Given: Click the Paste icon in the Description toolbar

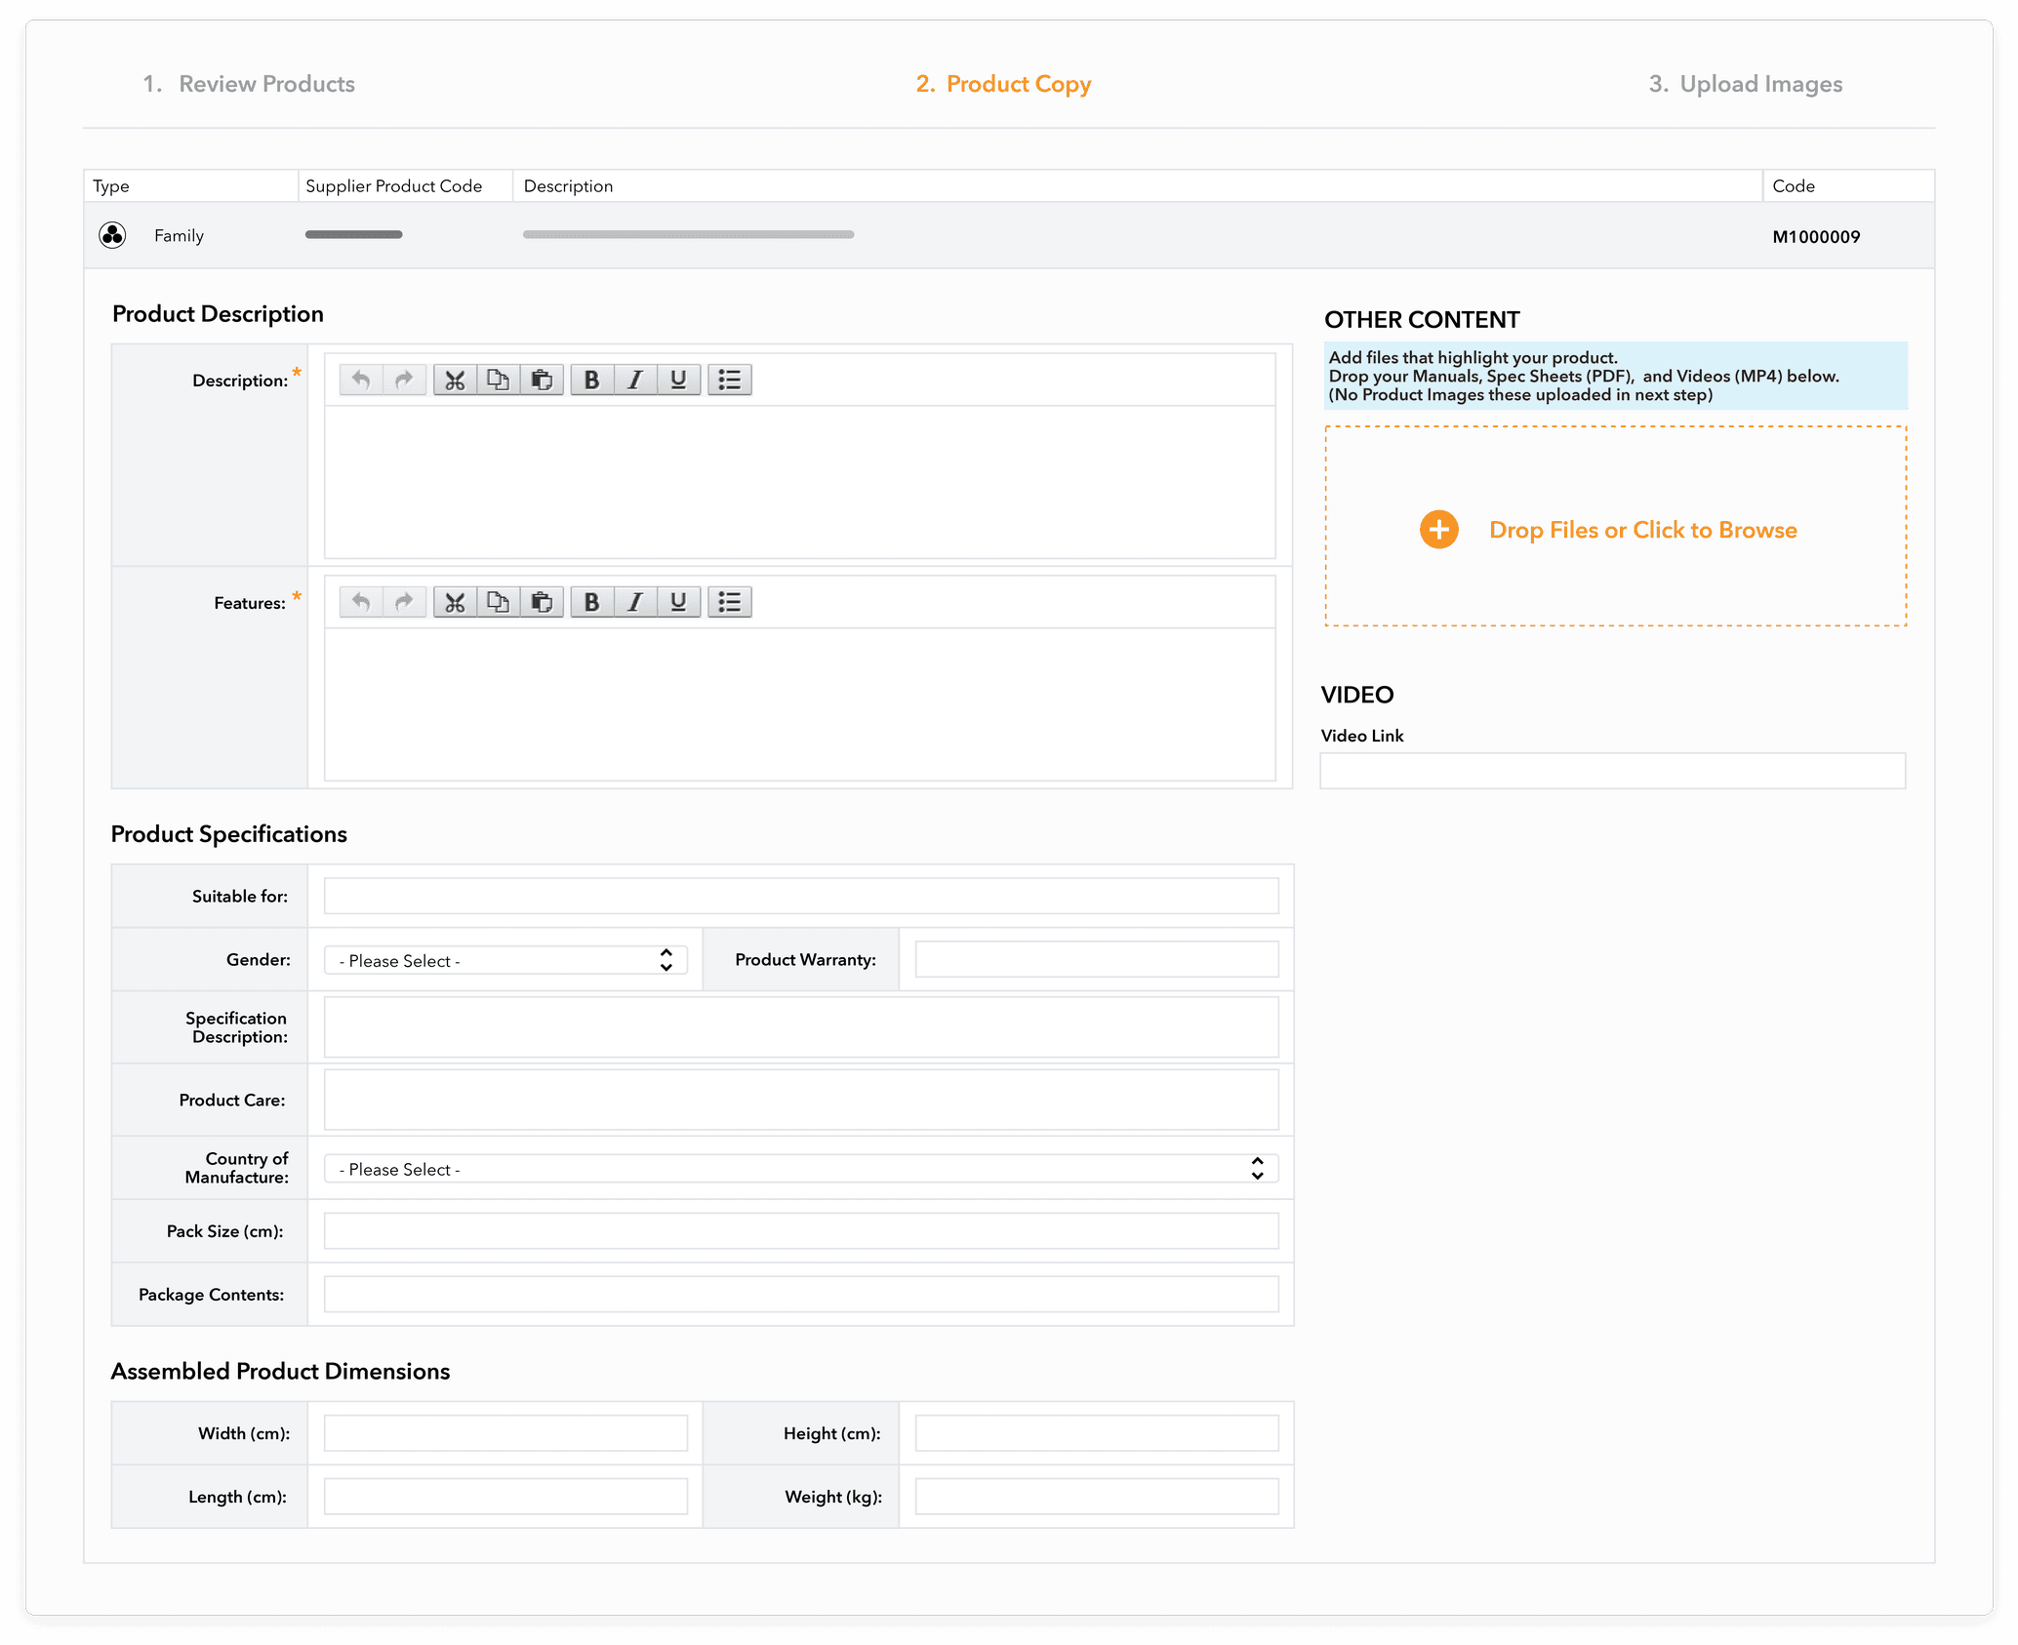Looking at the screenshot, I should 543,380.
